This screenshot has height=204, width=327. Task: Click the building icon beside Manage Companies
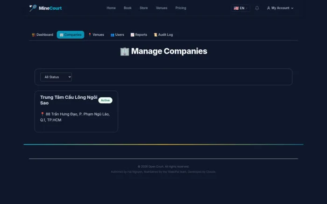125,51
